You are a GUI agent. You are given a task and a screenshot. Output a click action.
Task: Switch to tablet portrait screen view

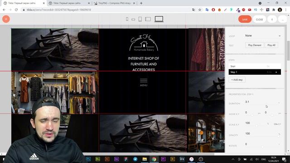tap(140, 19)
